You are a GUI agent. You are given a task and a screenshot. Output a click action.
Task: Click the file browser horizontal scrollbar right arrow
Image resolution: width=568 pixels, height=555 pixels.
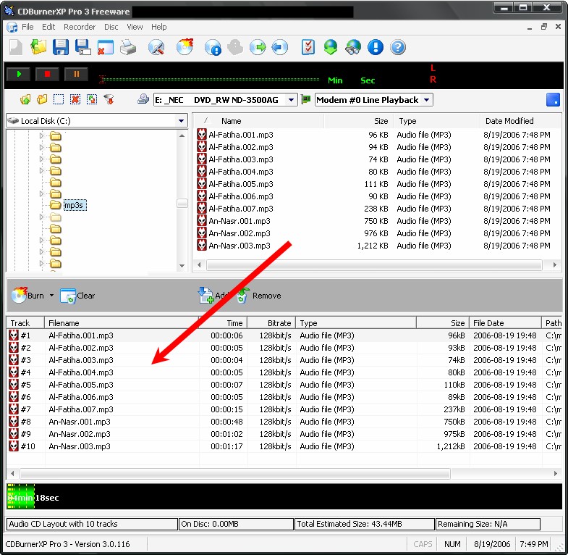click(554, 264)
